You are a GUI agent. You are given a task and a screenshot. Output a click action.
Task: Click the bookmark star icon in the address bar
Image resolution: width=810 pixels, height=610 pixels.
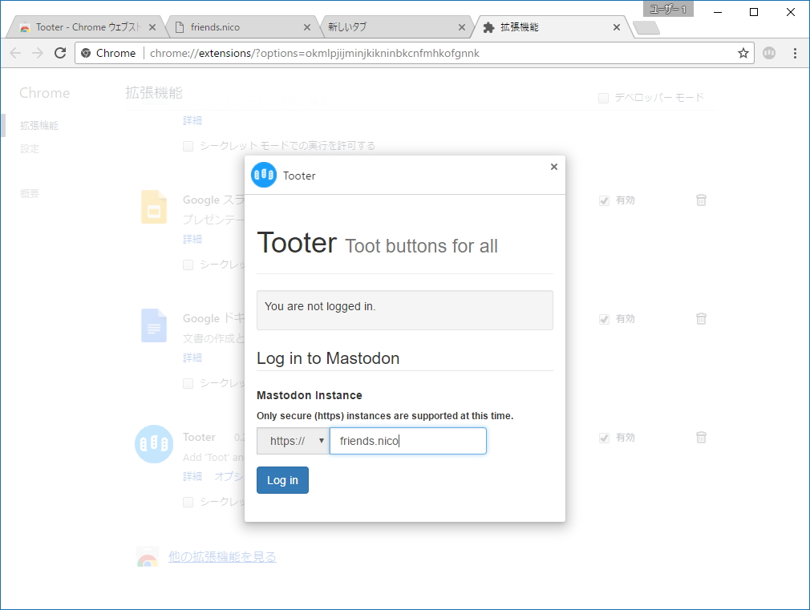tap(743, 53)
